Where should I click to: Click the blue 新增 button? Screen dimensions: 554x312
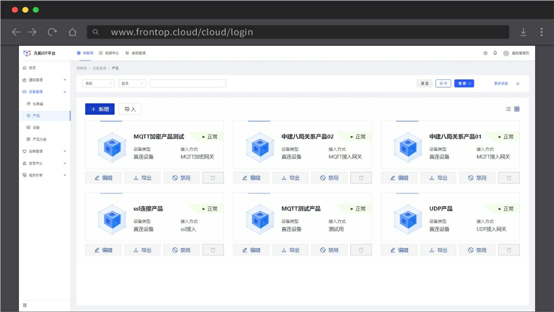tap(100, 109)
